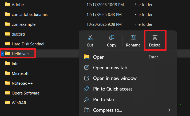
Task: Select the com.adobe.dunamis folder
Action: point(29,15)
